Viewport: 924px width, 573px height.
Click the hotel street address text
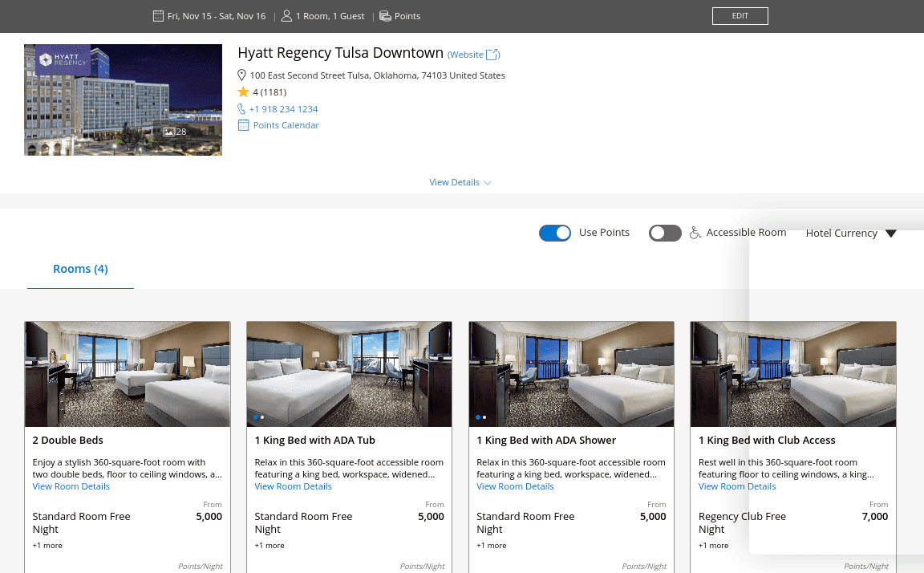(377, 75)
